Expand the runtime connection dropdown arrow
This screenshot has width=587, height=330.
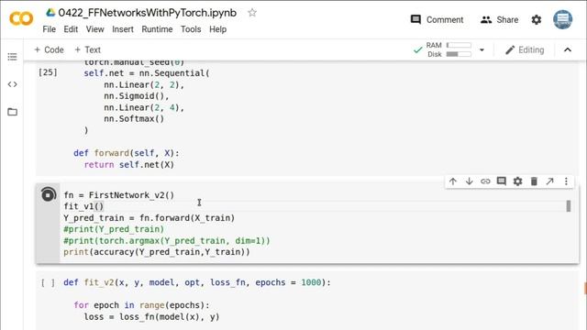click(482, 49)
